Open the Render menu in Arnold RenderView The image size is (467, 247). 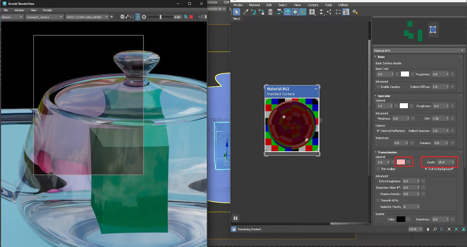pyautogui.click(x=48, y=10)
